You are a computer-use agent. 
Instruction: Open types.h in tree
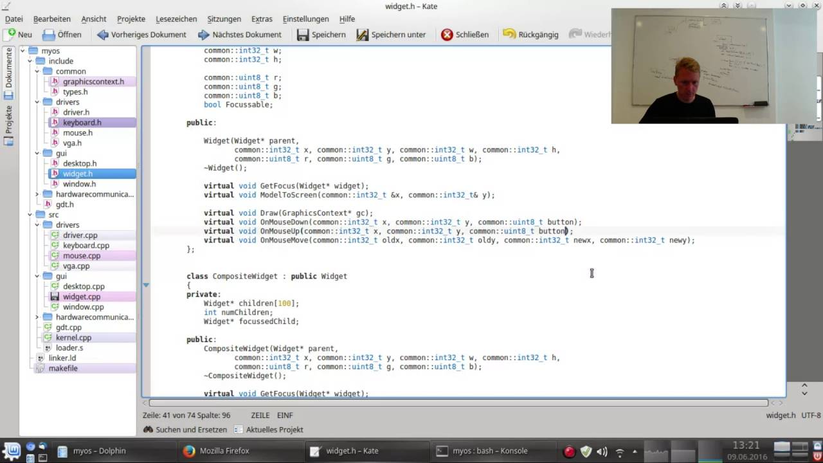tap(75, 92)
